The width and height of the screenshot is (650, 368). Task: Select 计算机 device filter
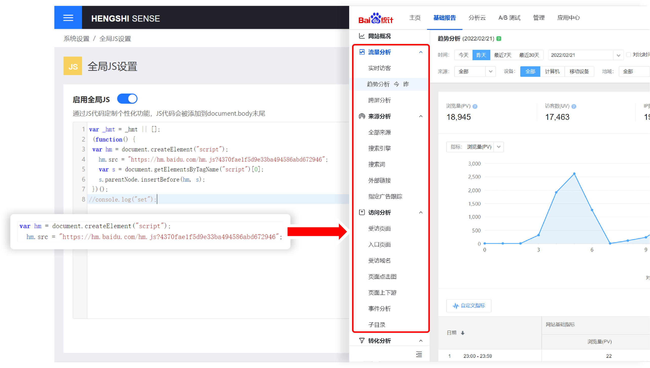(x=552, y=71)
